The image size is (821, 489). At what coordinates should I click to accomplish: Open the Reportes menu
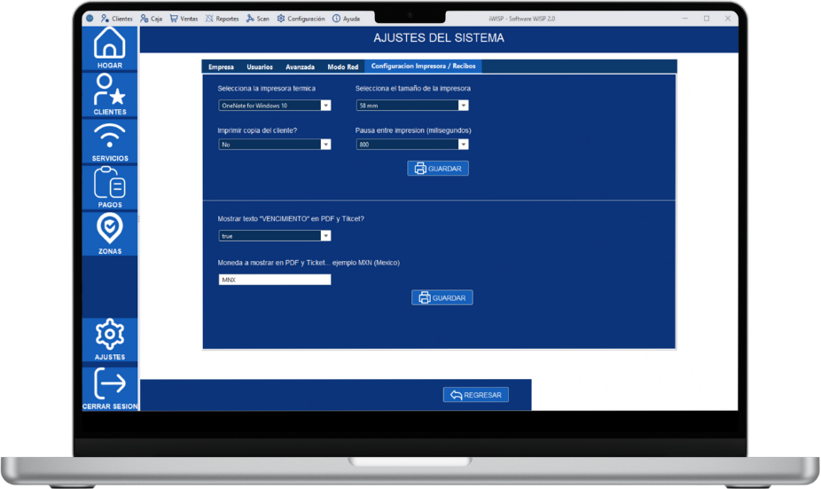[222, 19]
